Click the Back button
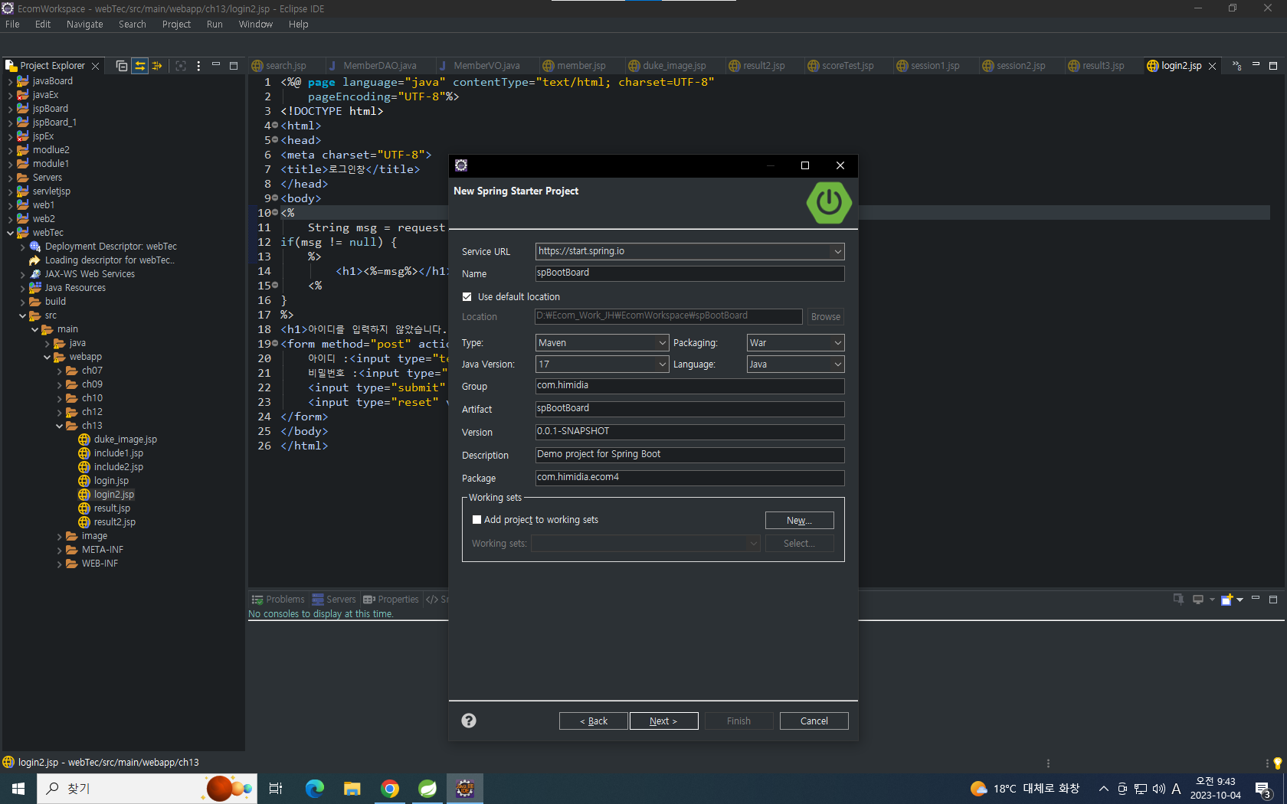This screenshot has width=1287, height=804. click(593, 721)
